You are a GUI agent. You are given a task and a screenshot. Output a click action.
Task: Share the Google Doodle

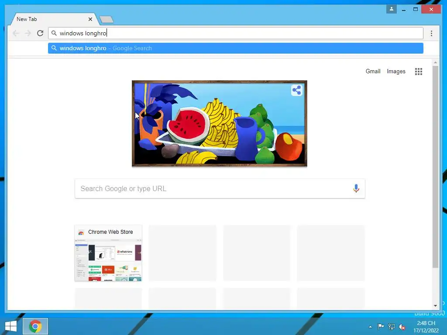click(x=296, y=90)
